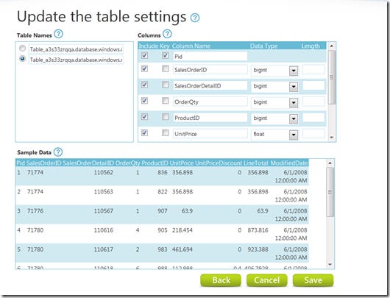
Task: Click Length field for SalesOrderDetailID
Action: 313,85
